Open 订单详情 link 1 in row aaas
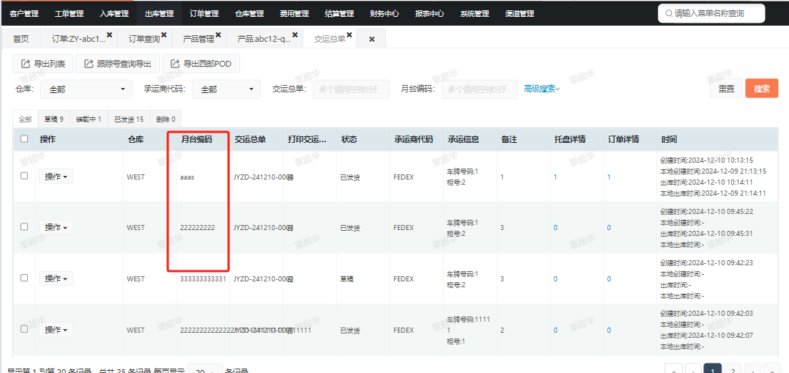This screenshot has width=789, height=373. pyautogui.click(x=609, y=177)
